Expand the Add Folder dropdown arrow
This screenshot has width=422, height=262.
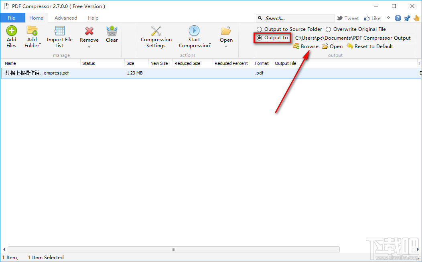[40, 44]
